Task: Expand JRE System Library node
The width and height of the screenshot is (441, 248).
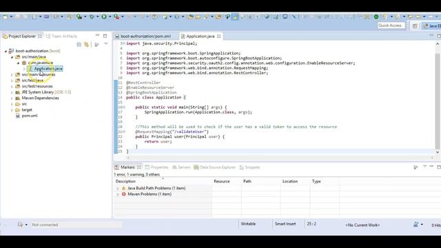Action: click(12, 92)
